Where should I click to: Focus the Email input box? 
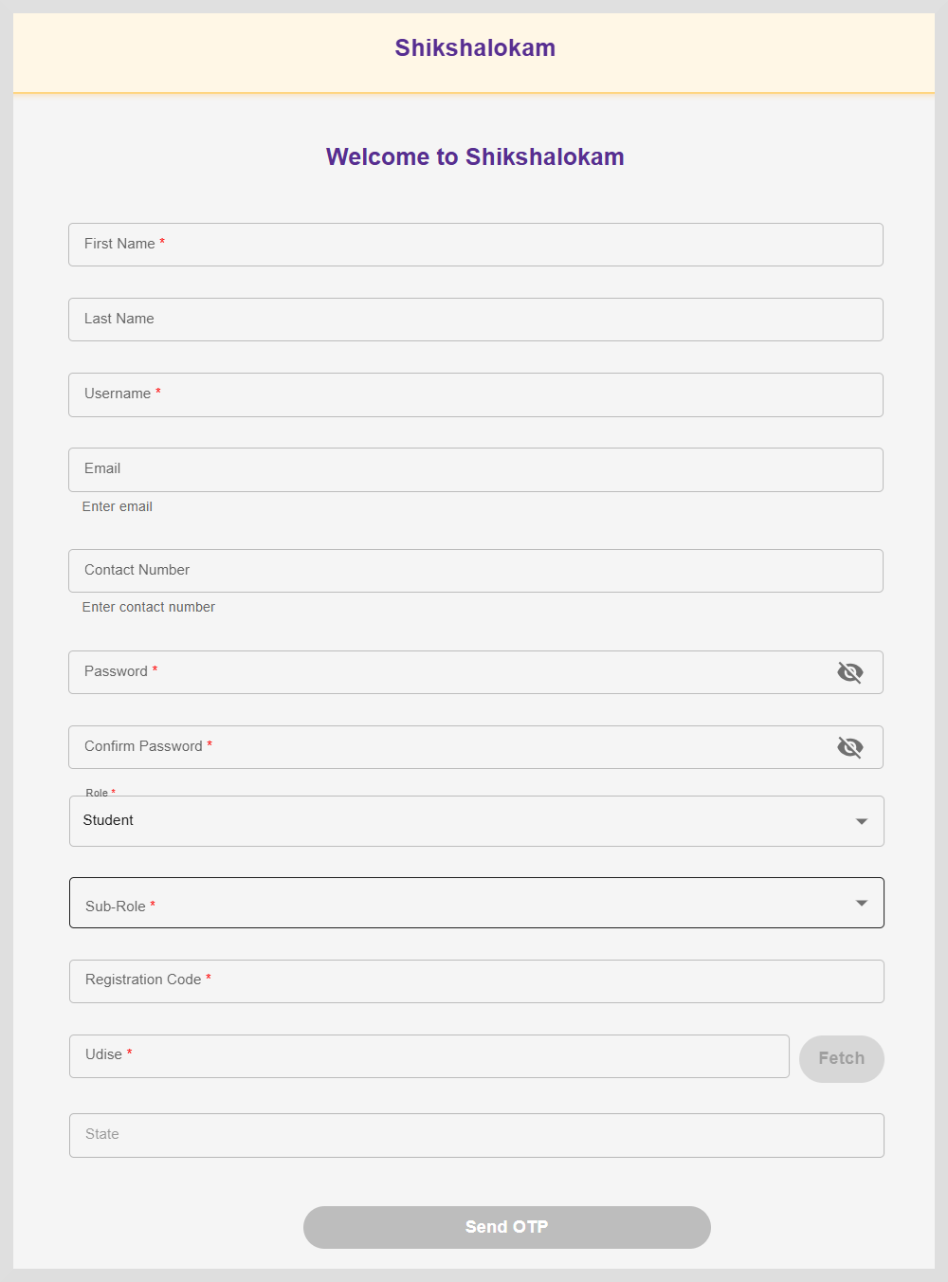click(x=474, y=469)
